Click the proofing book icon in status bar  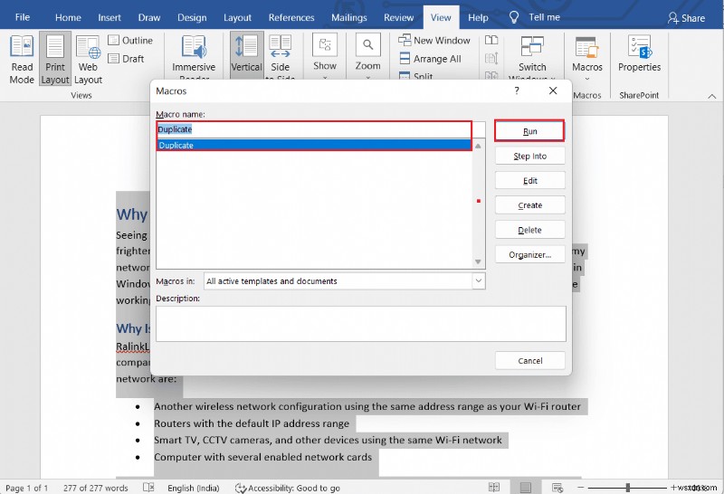coord(148,488)
